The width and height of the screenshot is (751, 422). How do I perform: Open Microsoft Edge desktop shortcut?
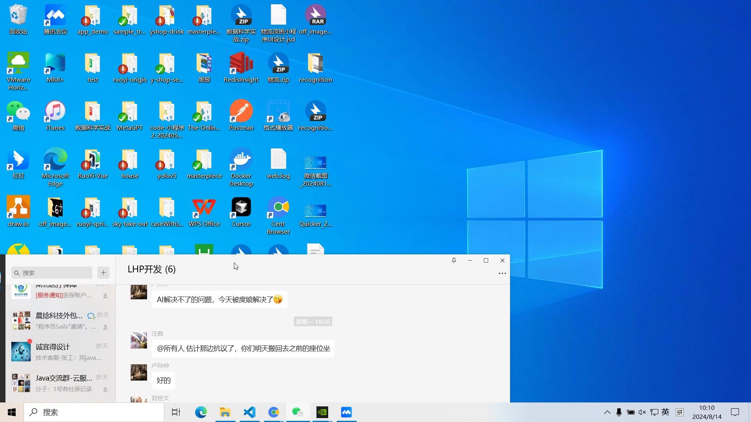tap(55, 168)
